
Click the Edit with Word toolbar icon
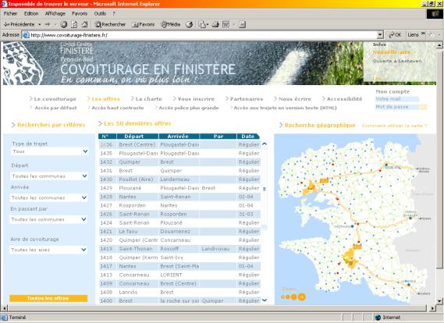[226, 25]
